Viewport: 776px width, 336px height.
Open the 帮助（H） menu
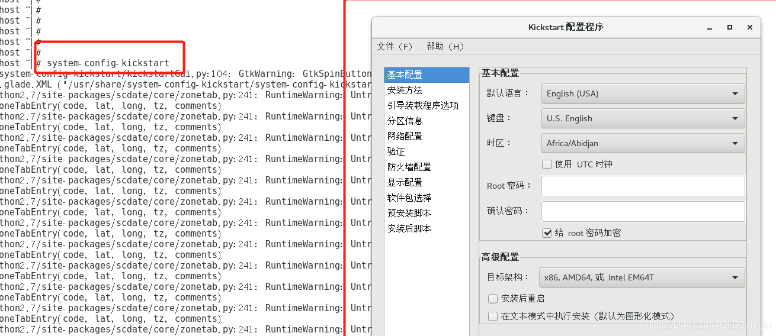[x=445, y=46]
